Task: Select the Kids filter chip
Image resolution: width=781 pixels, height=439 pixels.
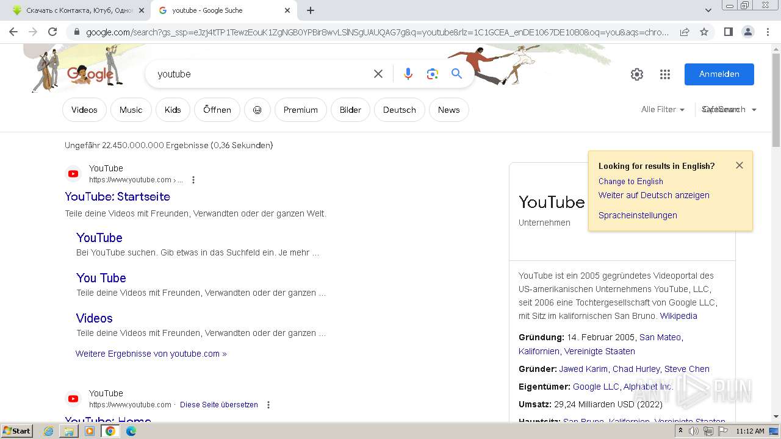Action: [173, 110]
